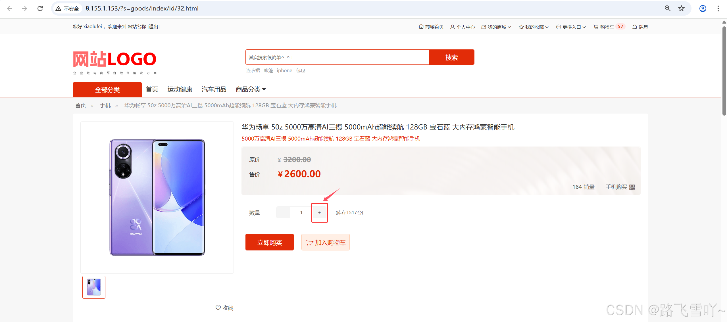Click the 手机购买 QR code icon
Viewport: 727px width, 322px height.
point(632,187)
